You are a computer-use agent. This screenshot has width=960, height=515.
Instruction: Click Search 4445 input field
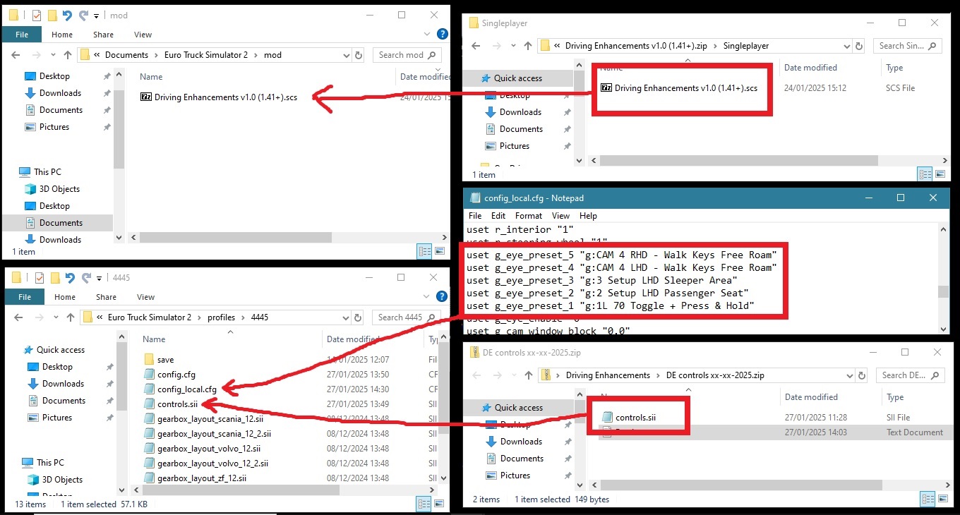pos(407,317)
